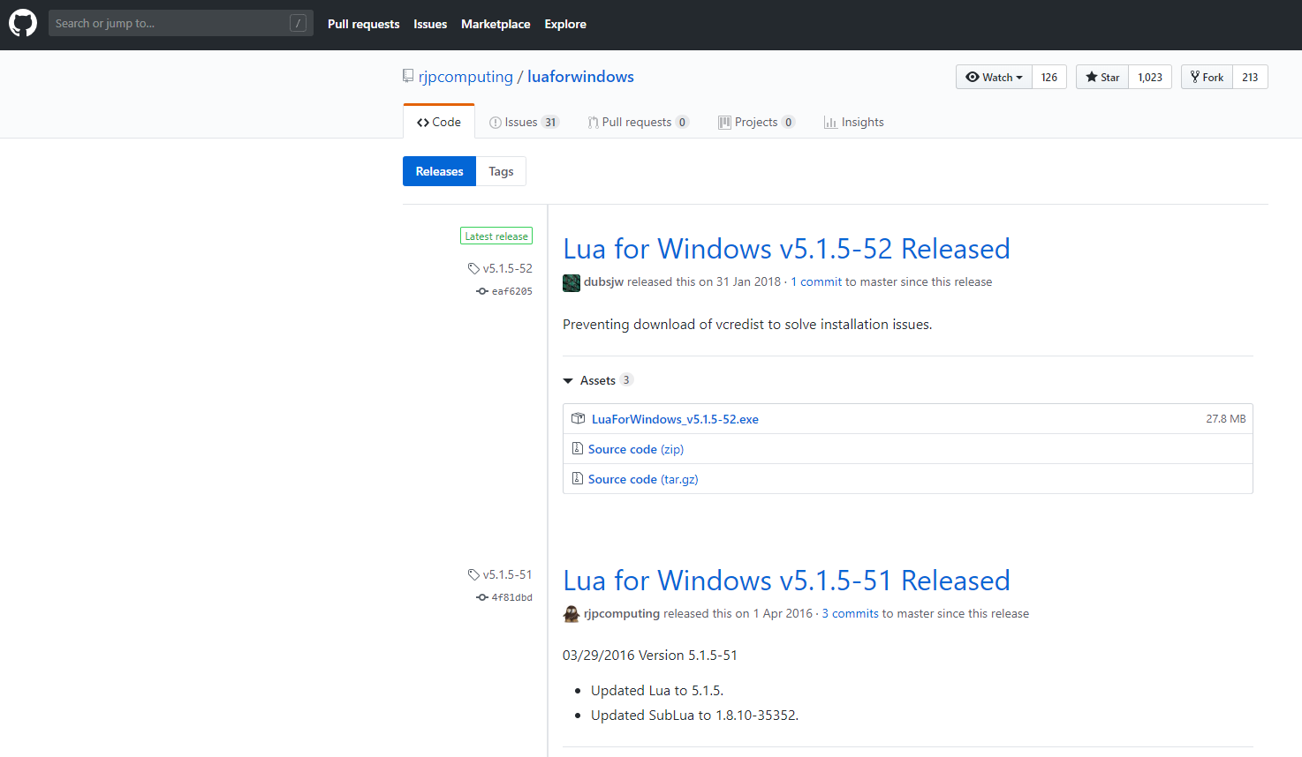
Task: Focus the 'Search or jump to' field
Action: 181,24
